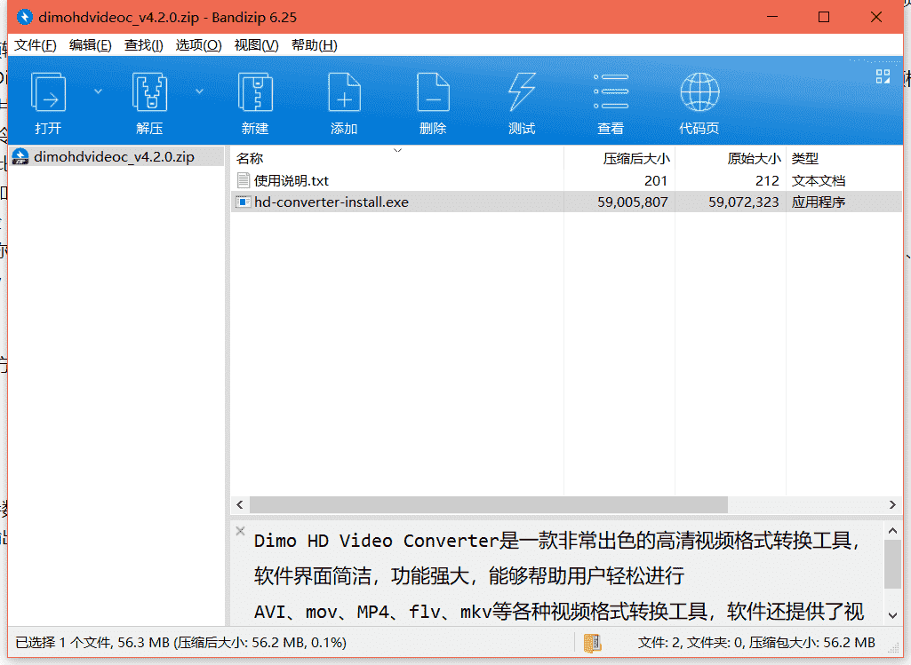Click the 解压 (Extract) toolbar icon
Screen dimensions: 911x665
click(x=150, y=91)
